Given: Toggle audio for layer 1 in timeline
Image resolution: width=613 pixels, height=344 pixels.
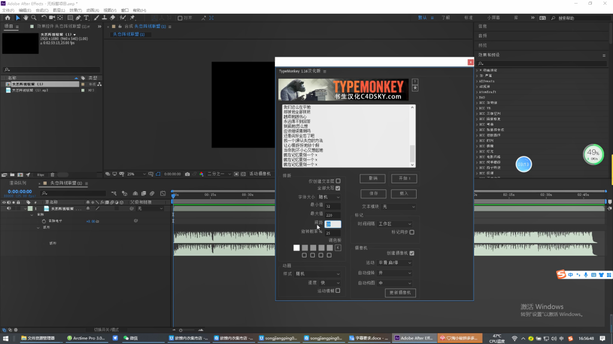Looking at the screenshot, I should click(x=8, y=208).
